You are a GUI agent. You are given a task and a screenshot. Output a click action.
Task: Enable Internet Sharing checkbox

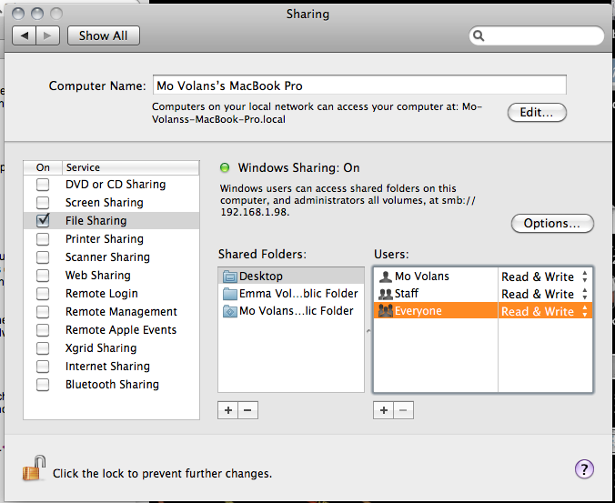[43, 367]
